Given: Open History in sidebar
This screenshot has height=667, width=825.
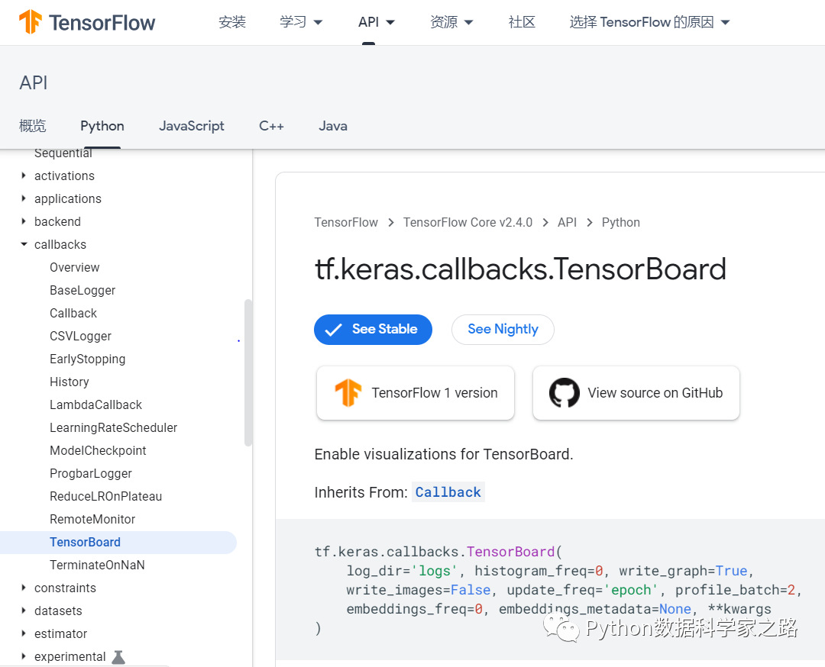Looking at the screenshot, I should (70, 382).
